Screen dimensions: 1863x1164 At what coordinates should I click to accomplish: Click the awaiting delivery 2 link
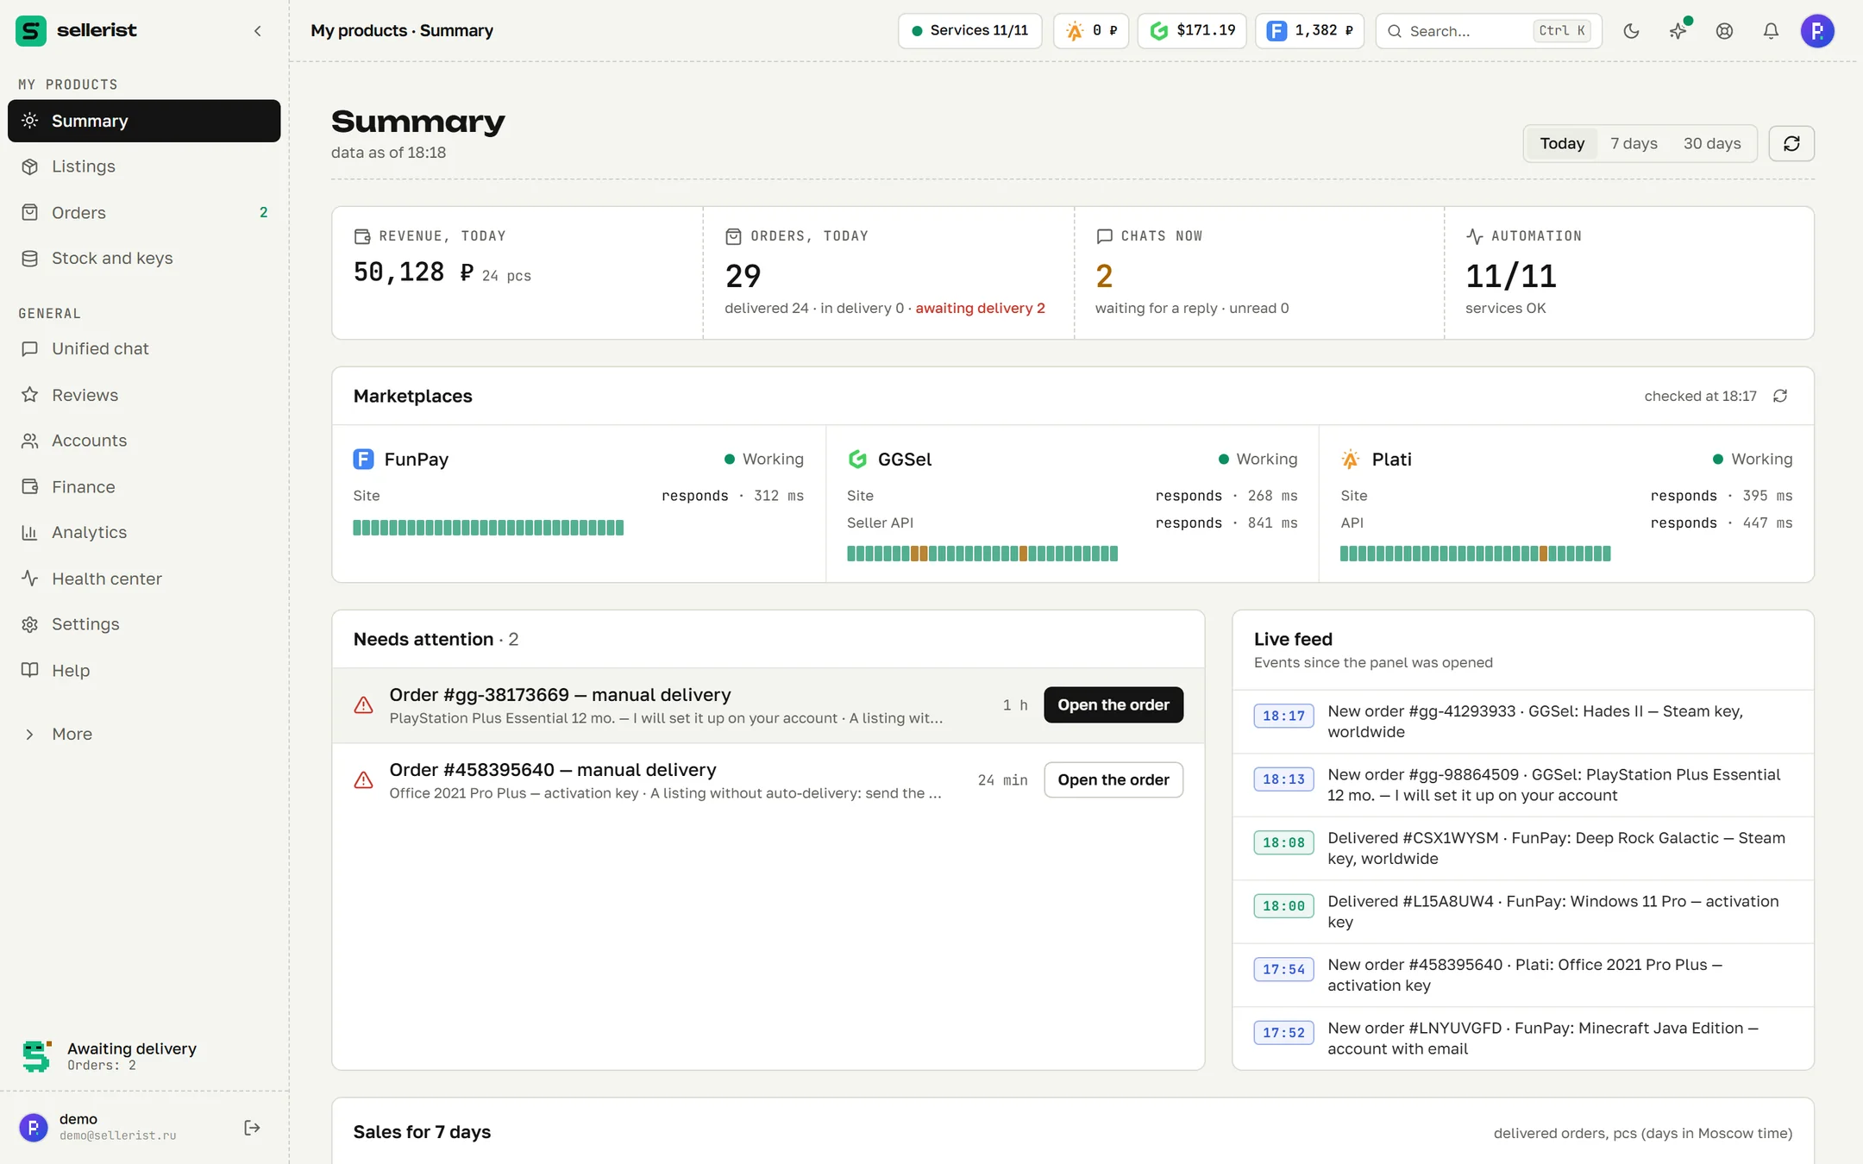click(980, 308)
